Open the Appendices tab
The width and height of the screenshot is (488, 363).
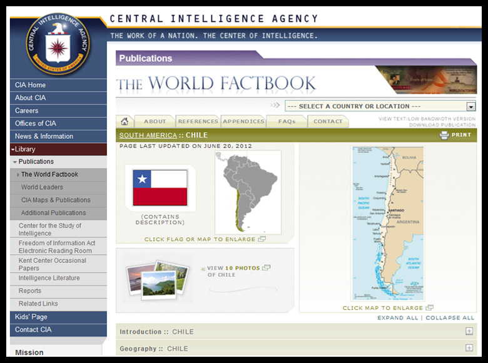(243, 121)
